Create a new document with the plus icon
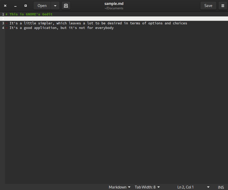 (x=66, y=5)
